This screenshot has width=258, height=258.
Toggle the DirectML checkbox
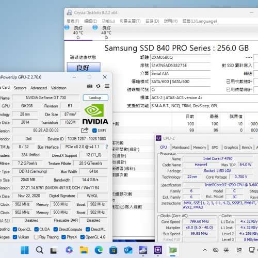pyautogui.click(x=88, y=229)
